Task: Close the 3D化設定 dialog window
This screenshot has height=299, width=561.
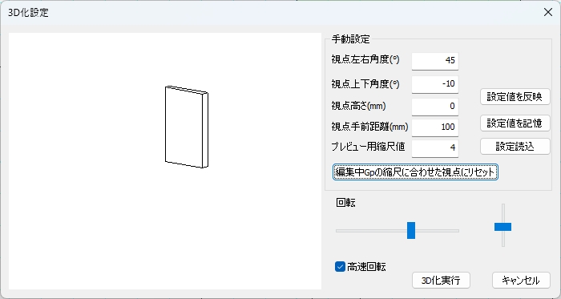Action: coord(547,12)
